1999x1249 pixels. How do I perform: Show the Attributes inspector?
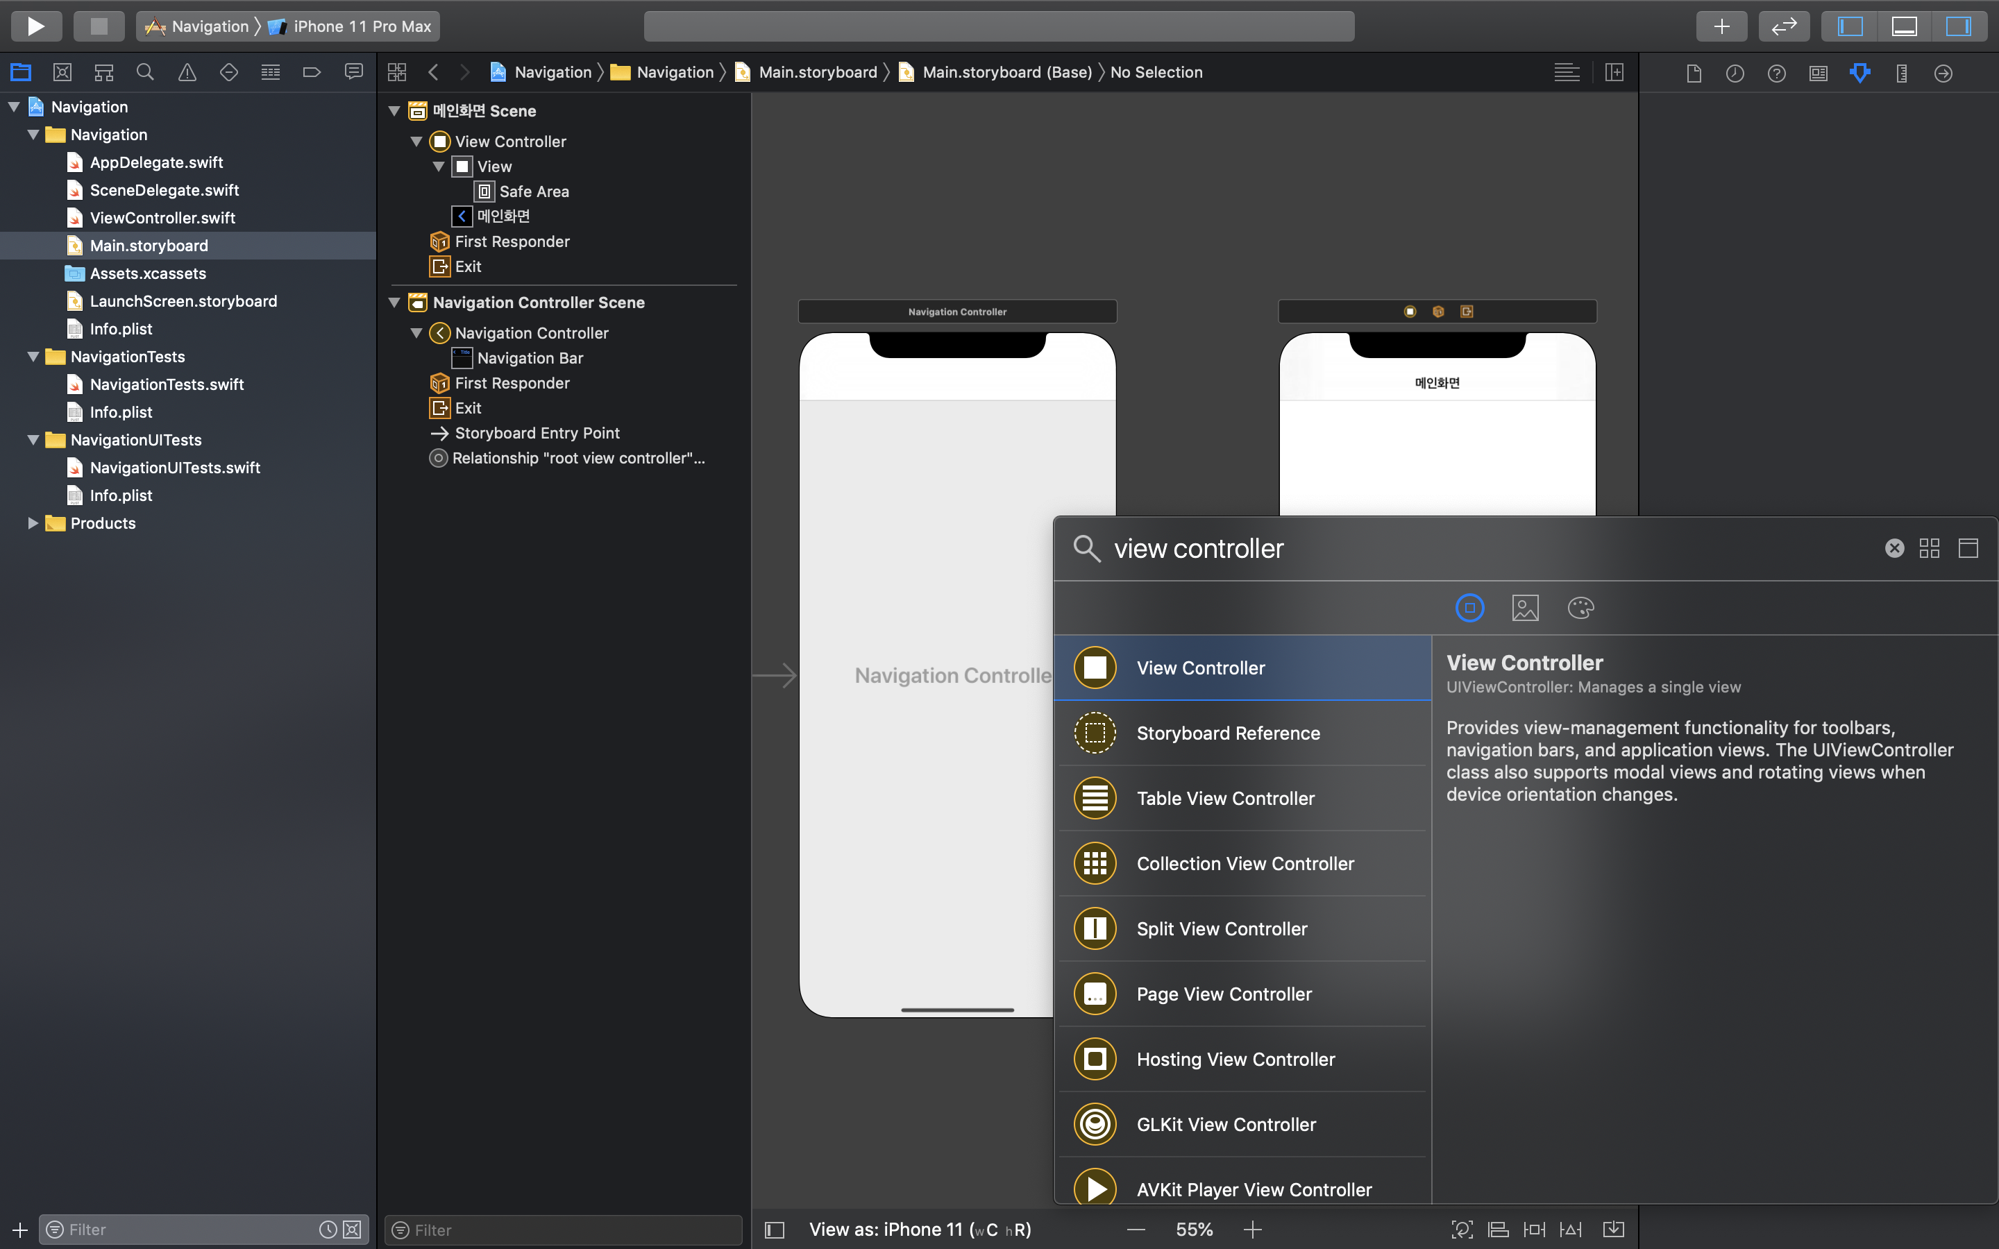pos(1859,73)
